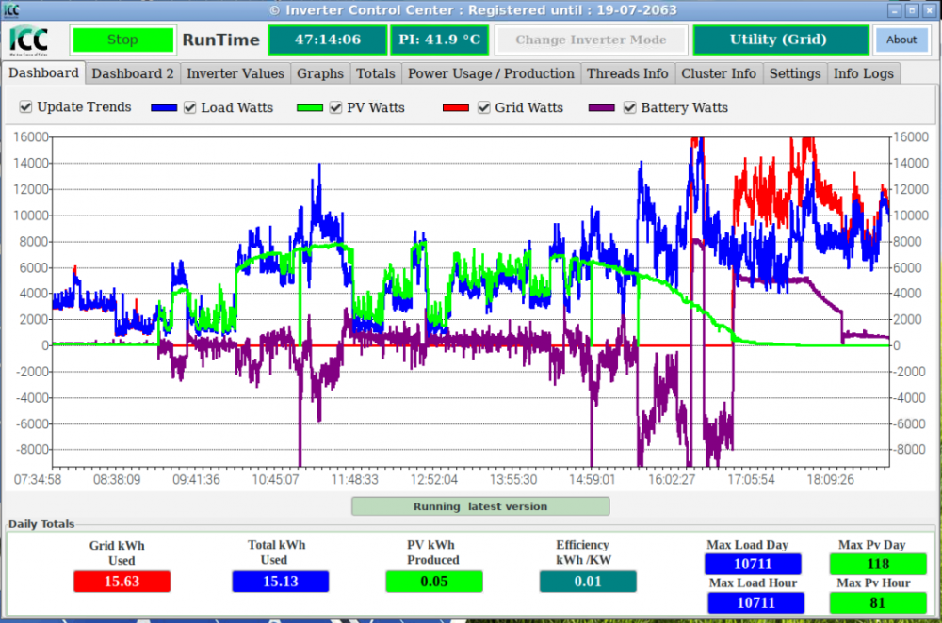The image size is (942, 623).
Task: Switch to the Dashboard 2 tab
Action: [x=133, y=73]
